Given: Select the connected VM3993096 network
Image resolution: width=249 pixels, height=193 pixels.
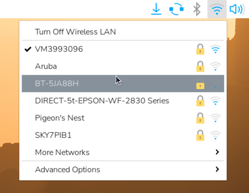Looking at the screenshot, I should click(x=59, y=49).
